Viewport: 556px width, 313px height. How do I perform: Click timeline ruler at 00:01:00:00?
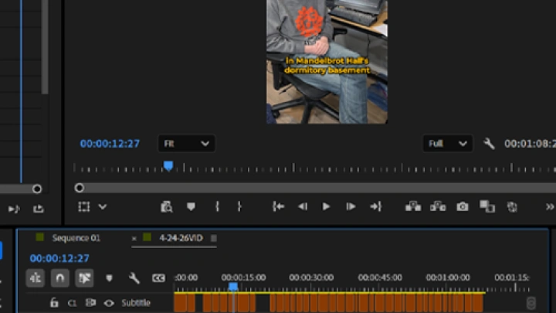(447, 277)
